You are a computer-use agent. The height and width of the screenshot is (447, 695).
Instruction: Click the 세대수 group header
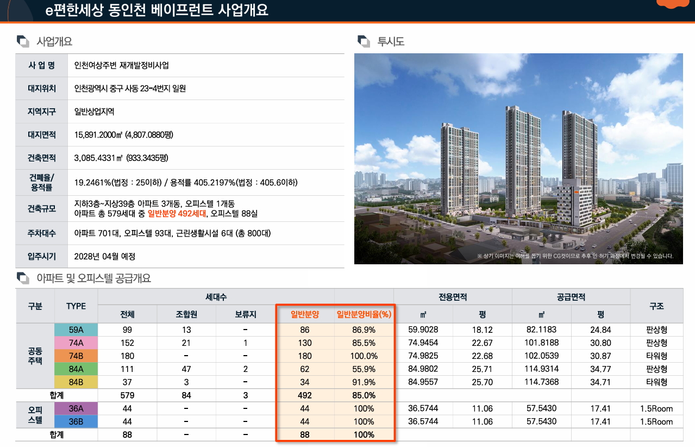[216, 297]
